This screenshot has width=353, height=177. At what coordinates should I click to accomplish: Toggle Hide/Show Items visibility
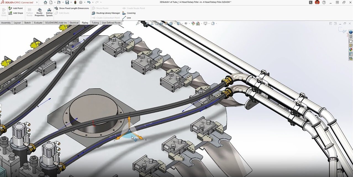pyautogui.click(x=186, y=23)
